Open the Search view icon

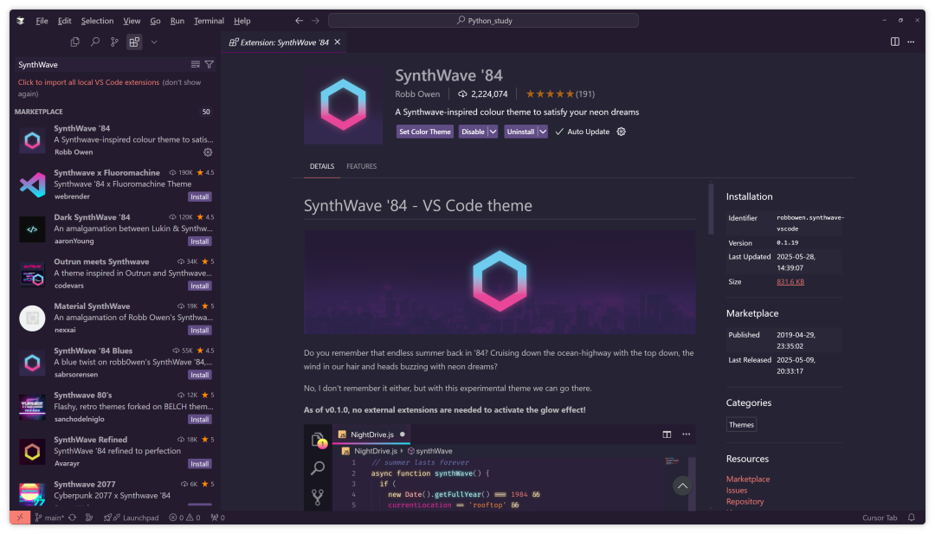[95, 42]
